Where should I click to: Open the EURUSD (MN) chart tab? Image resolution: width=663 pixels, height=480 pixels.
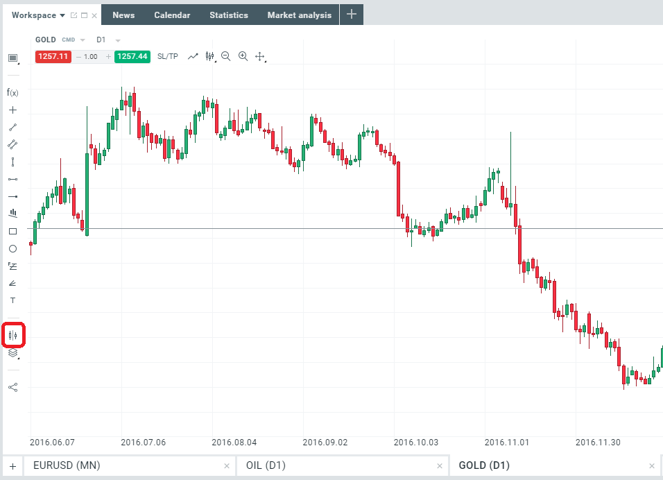(67, 465)
